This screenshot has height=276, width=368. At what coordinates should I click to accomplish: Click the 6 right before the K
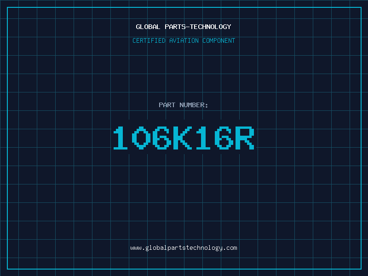pyautogui.click(x=162, y=138)
